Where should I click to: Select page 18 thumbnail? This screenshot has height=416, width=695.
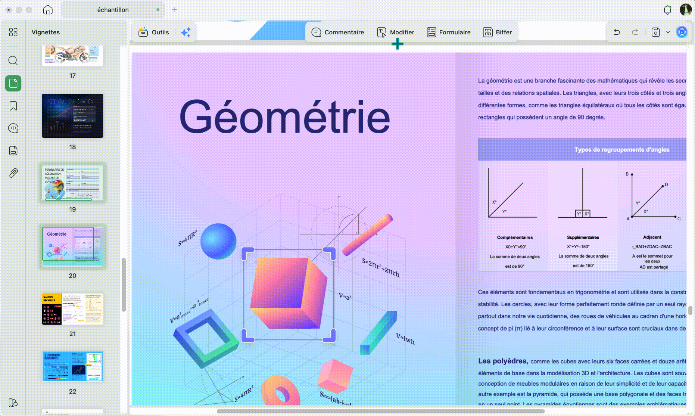(72, 116)
